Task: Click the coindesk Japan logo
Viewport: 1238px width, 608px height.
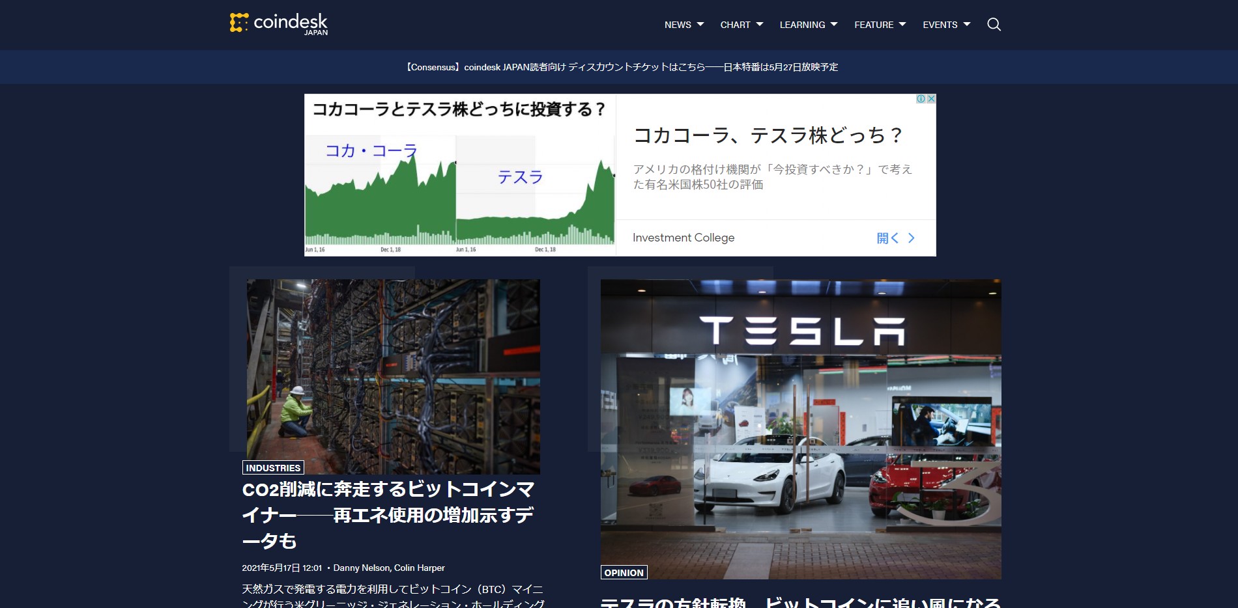Action: (279, 23)
